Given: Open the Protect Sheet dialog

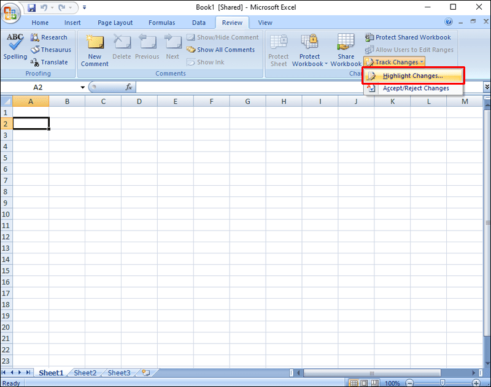Looking at the screenshot, I should [x=279, y=50].
